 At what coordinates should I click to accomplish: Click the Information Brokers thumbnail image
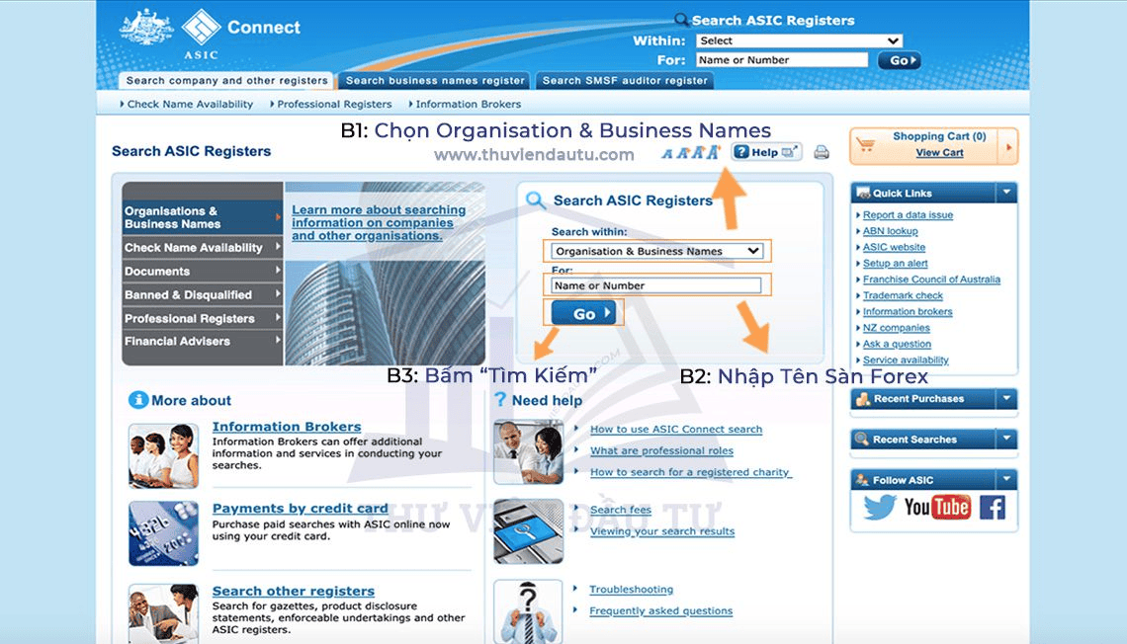163,456
